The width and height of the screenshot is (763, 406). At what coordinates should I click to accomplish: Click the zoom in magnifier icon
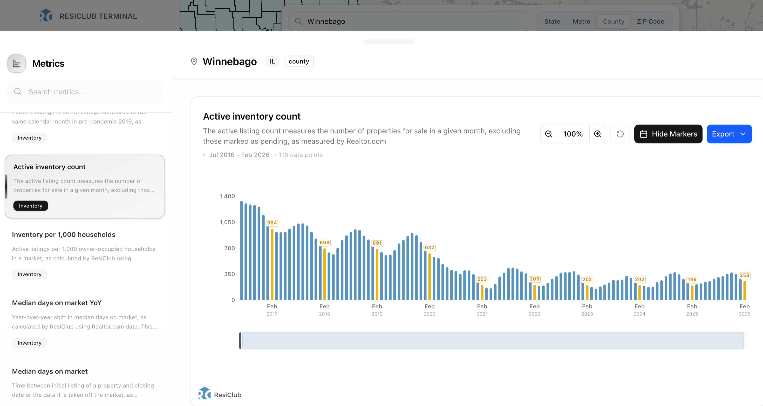(598, 134)
